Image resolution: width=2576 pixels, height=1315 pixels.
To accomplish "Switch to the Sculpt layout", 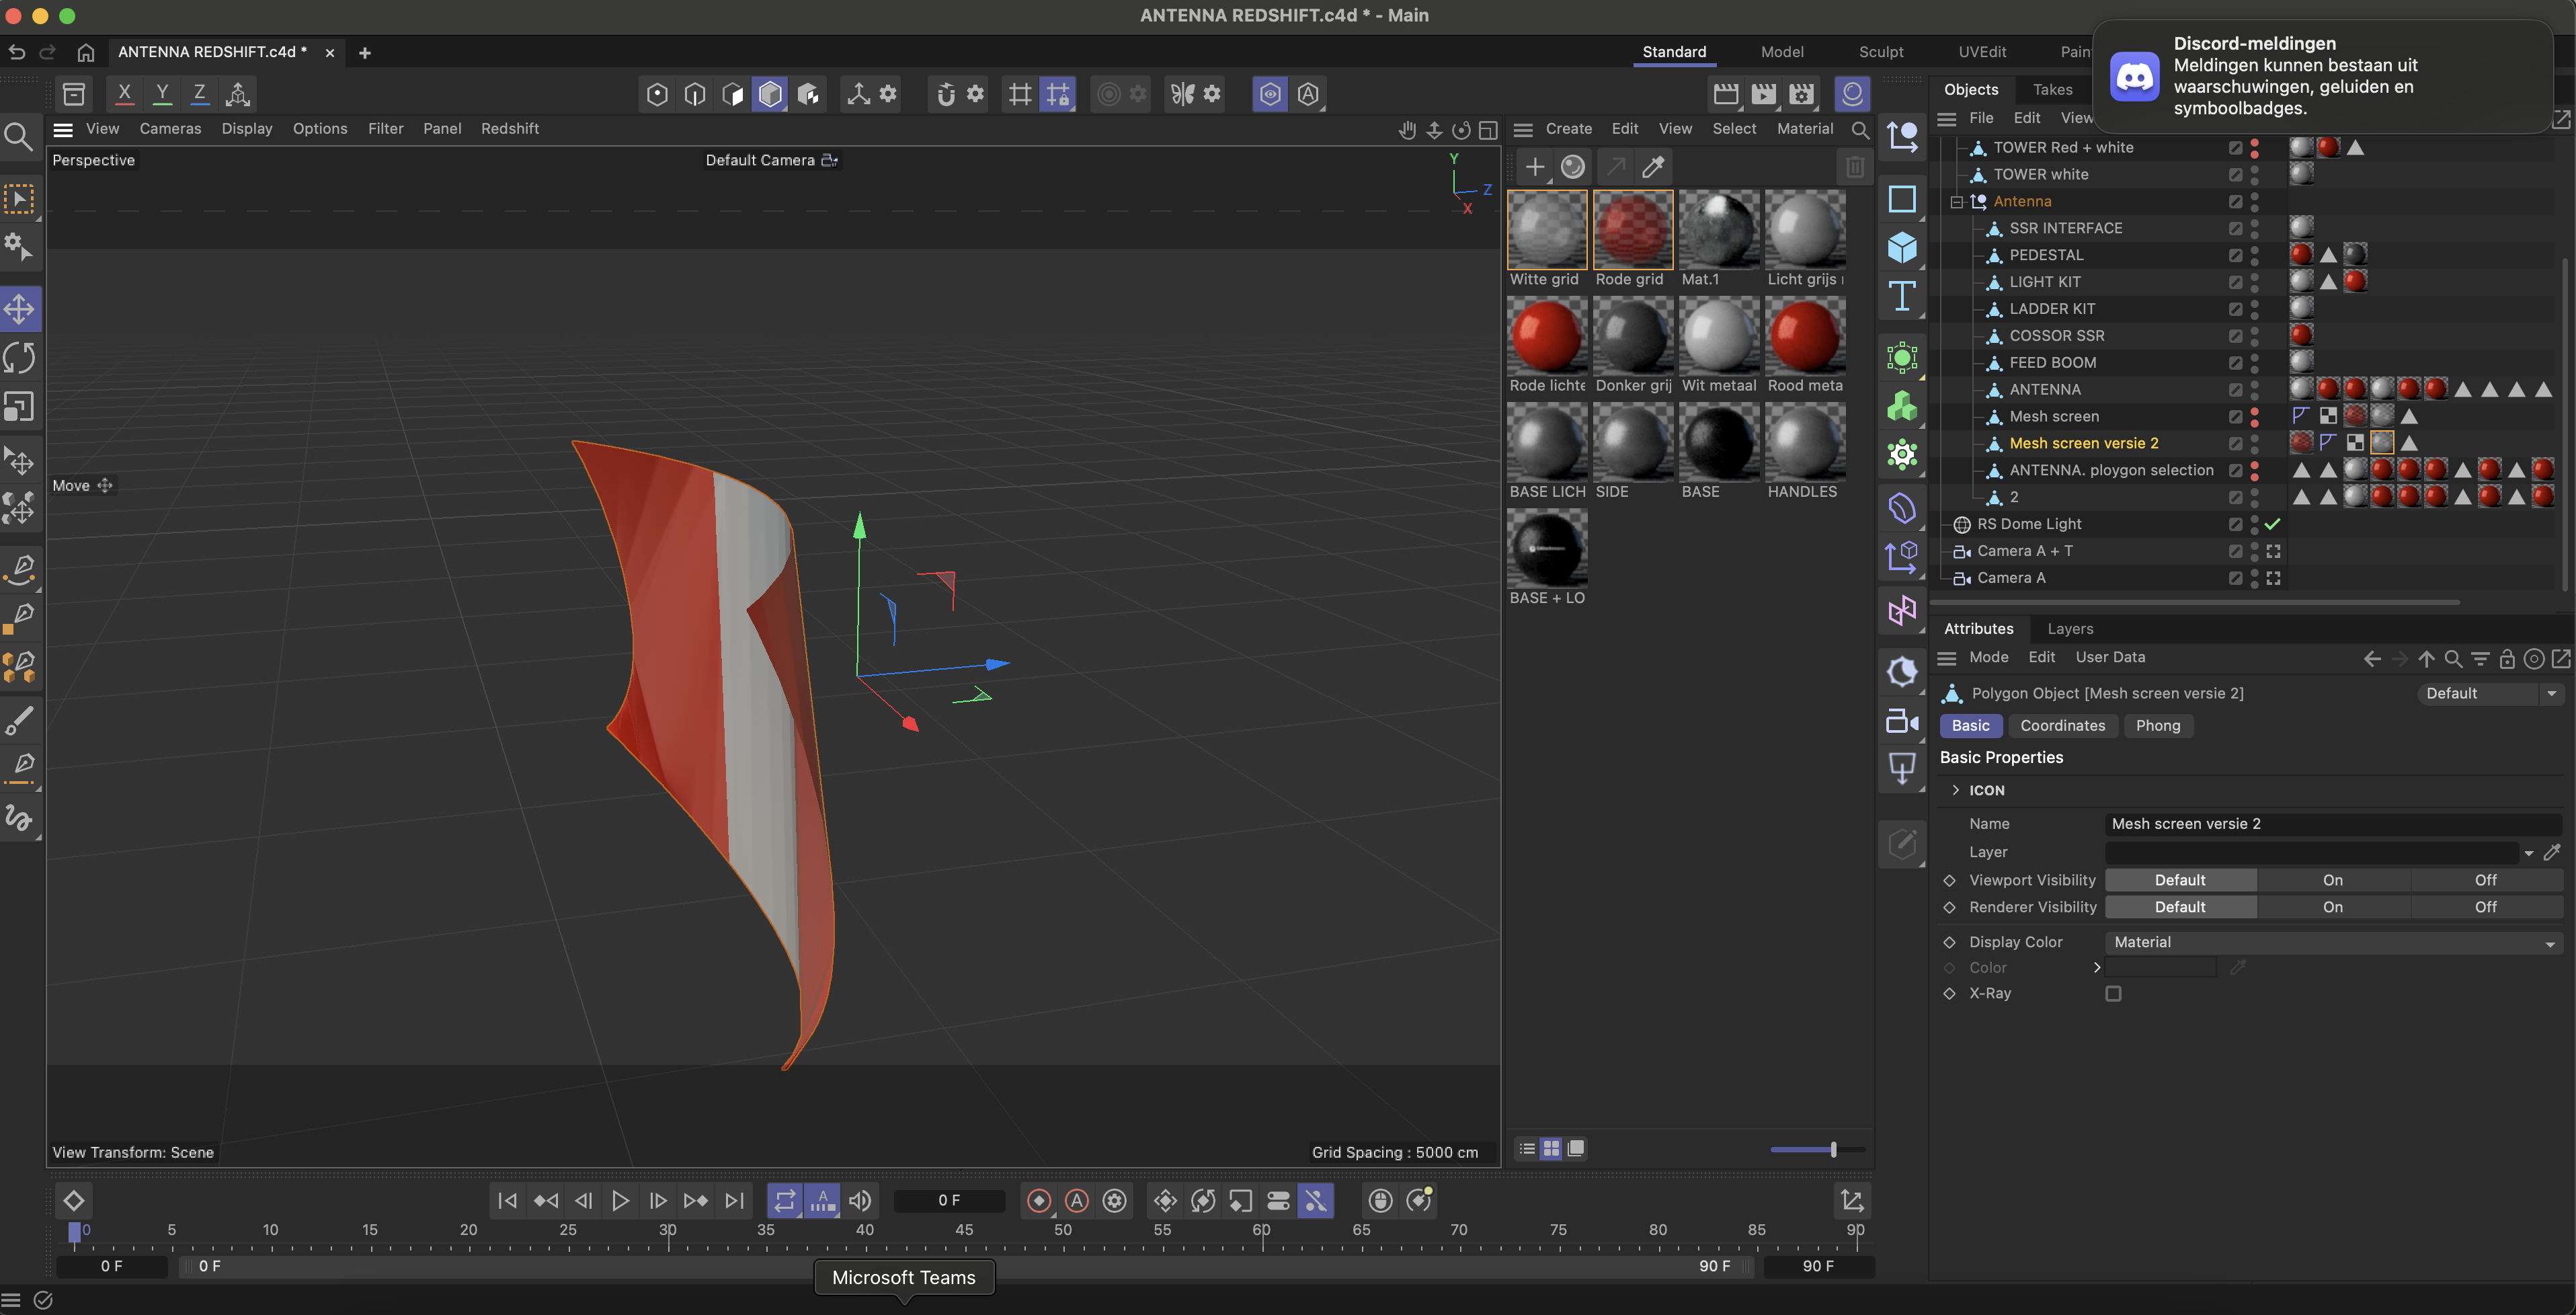I will tap(1880, 52).
